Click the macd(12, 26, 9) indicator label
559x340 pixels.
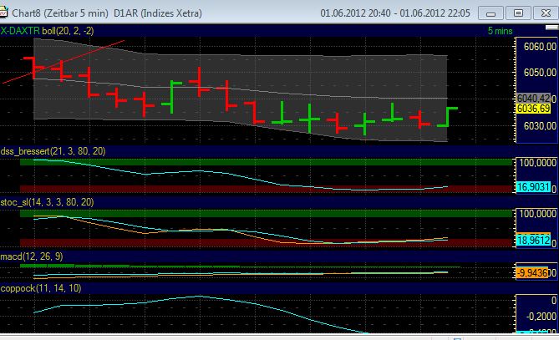(32, 256)
